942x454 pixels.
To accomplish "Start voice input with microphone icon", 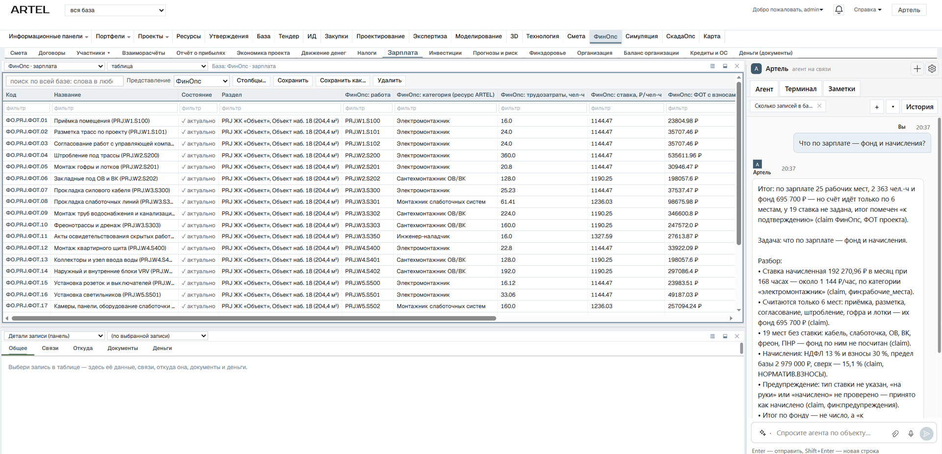I will pos(911,433).
